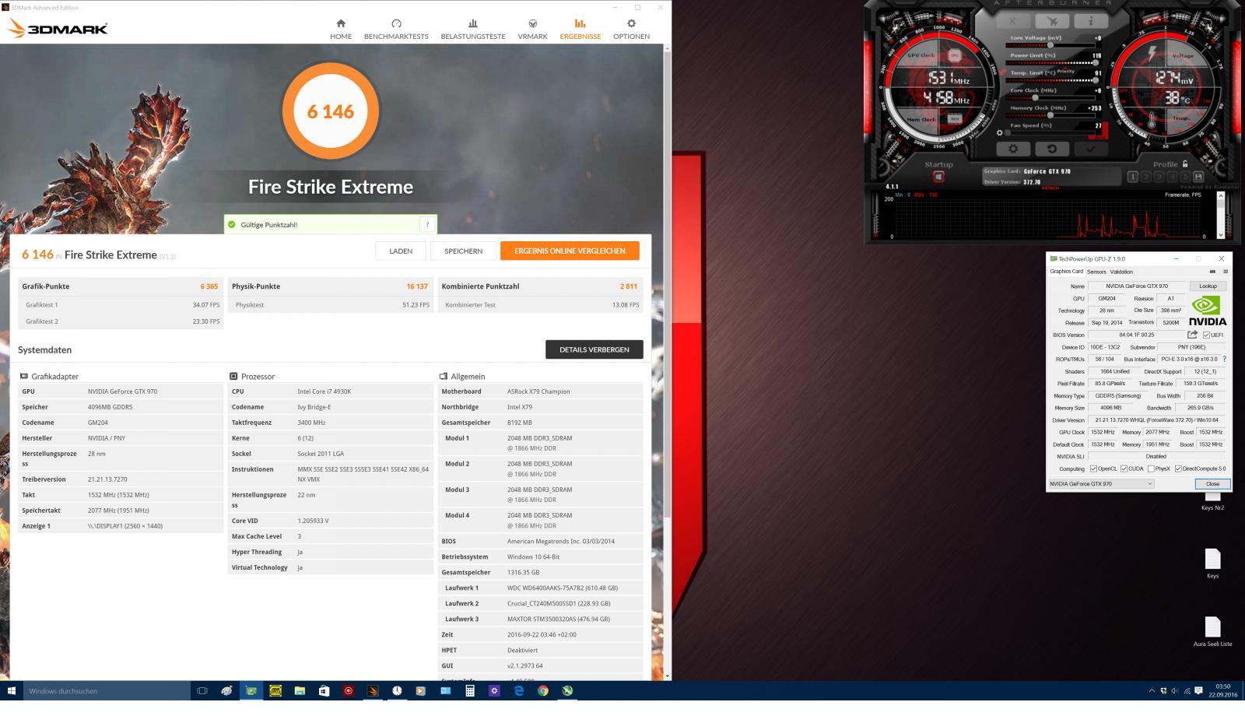This screenshot has height=716, width=1245.
Task: Click the Afterburner save profile floppy icon
Action: [x=1198, y=177]
